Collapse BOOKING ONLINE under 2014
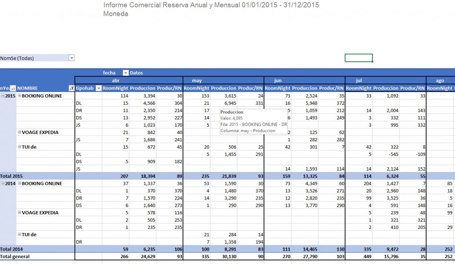The height and width of the screenshot is (264, 455). pos(20,184)
